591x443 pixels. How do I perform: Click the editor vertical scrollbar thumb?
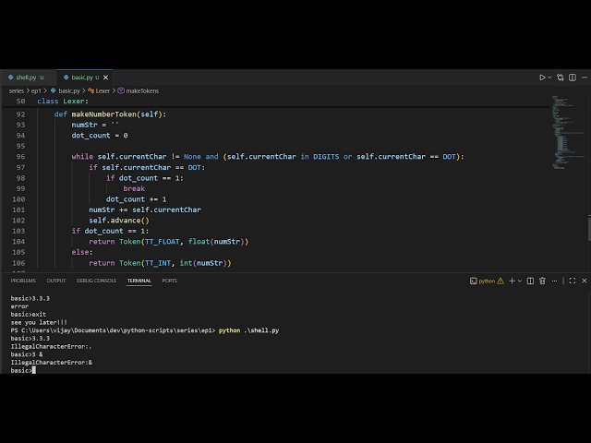[x=589, y=228]
